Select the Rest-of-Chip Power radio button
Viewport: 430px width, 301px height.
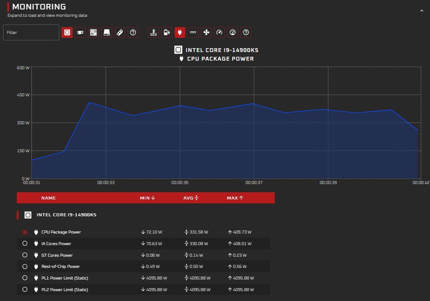[x=25, y=267]
